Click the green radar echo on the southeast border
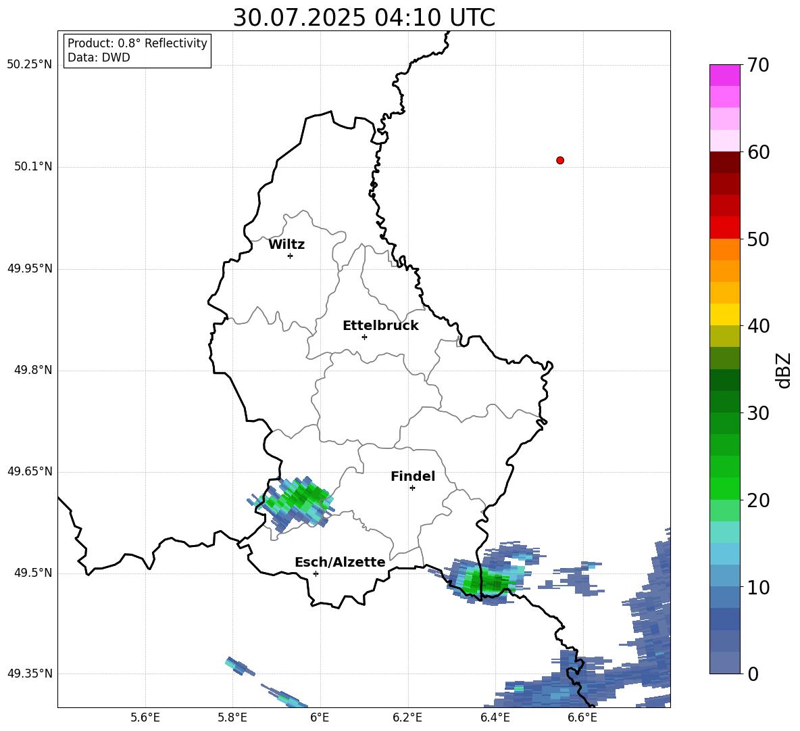800x731 pixels. (x=484, y=581)
